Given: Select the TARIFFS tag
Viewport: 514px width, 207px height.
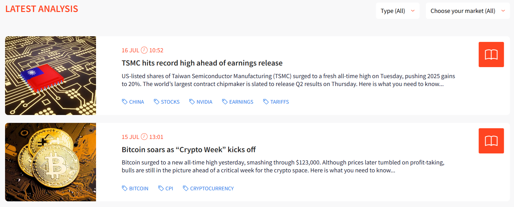Looking at the screenshot, I should coord(276,102).
